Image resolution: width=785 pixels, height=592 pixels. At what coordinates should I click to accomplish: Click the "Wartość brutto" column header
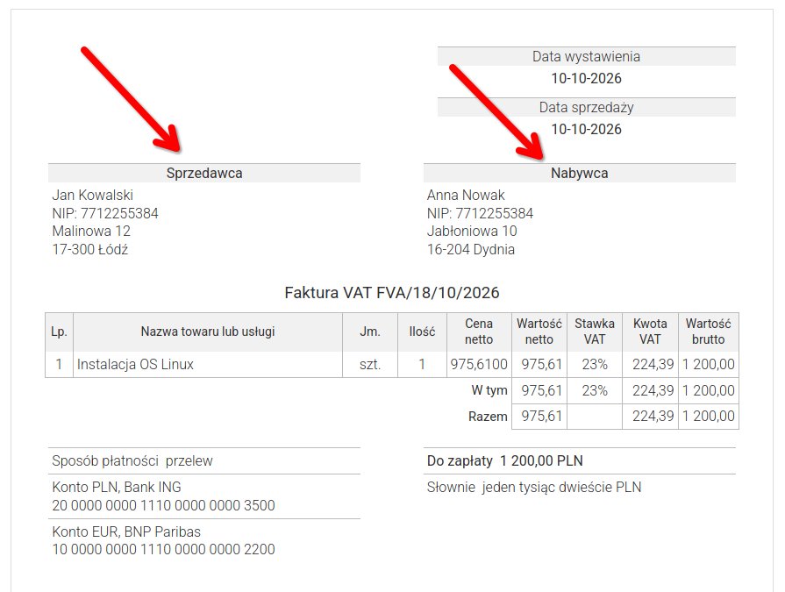point(709,332)
